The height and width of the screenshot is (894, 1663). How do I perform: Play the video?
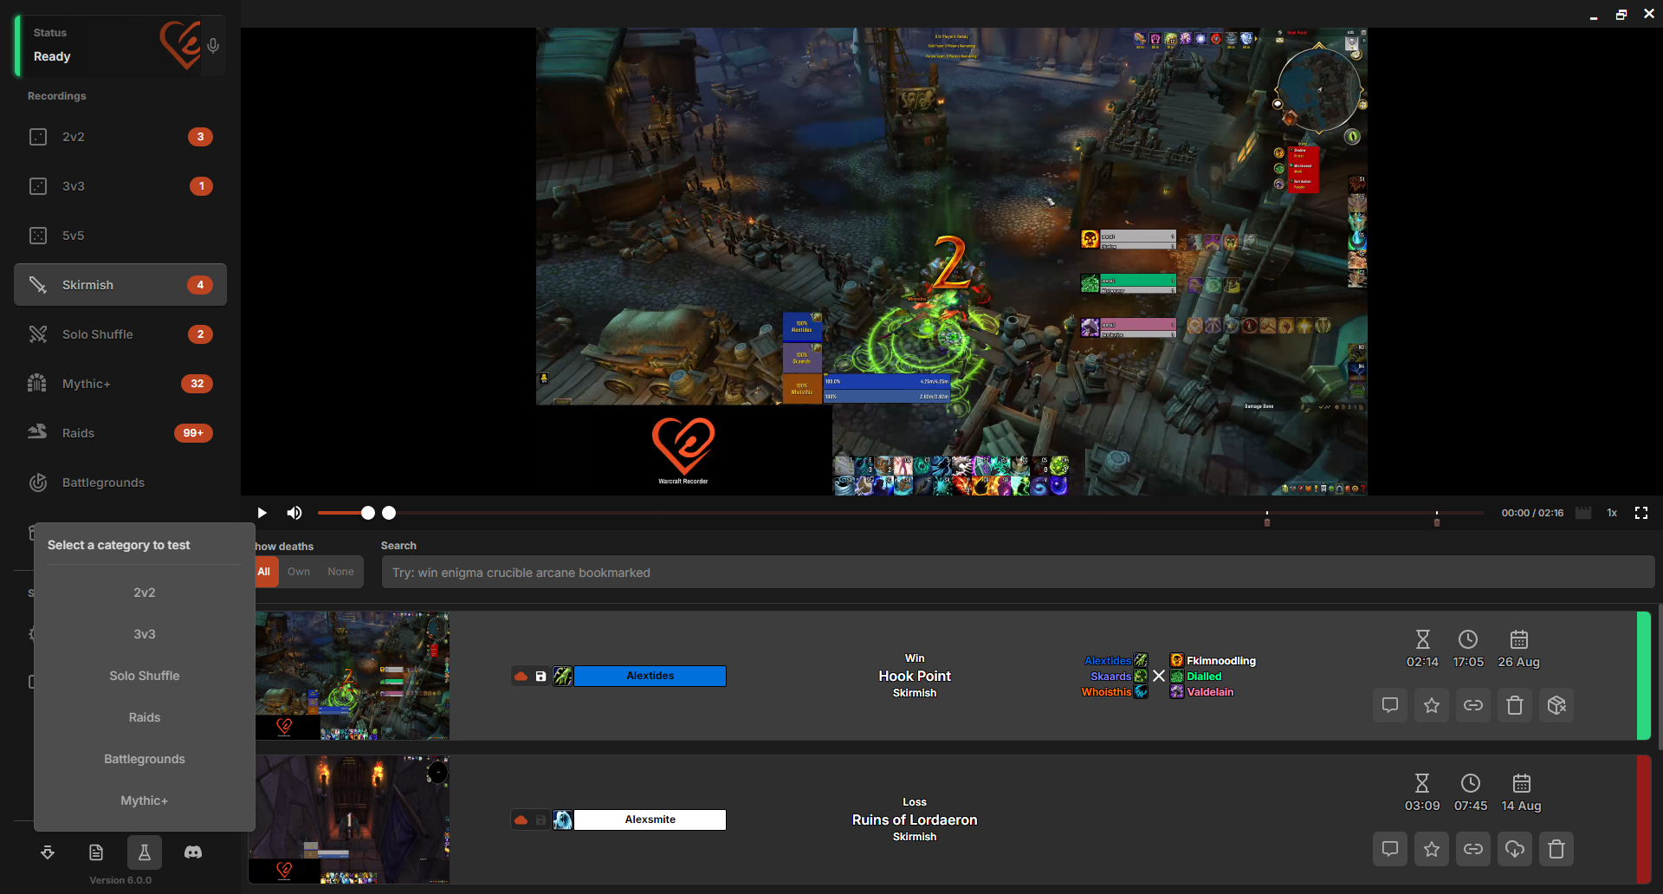coord(262,513)
